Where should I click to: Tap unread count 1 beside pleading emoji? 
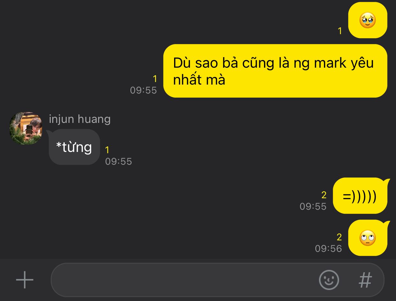[x=340, y=31]
